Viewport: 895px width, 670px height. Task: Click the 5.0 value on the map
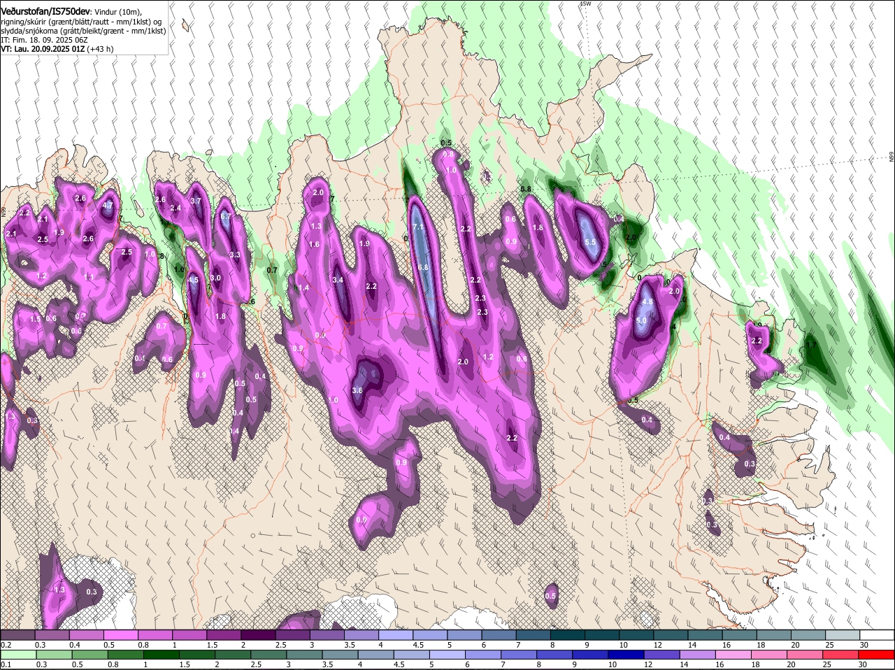[x=642, y=320]
